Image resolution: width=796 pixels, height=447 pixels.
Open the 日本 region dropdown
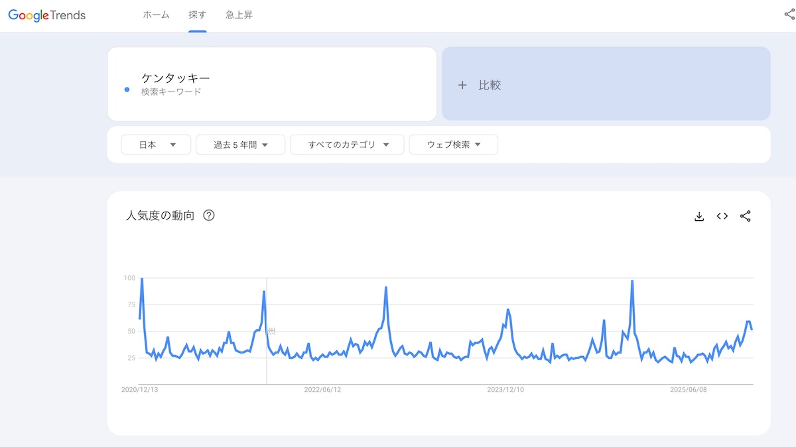pos(156,145)
